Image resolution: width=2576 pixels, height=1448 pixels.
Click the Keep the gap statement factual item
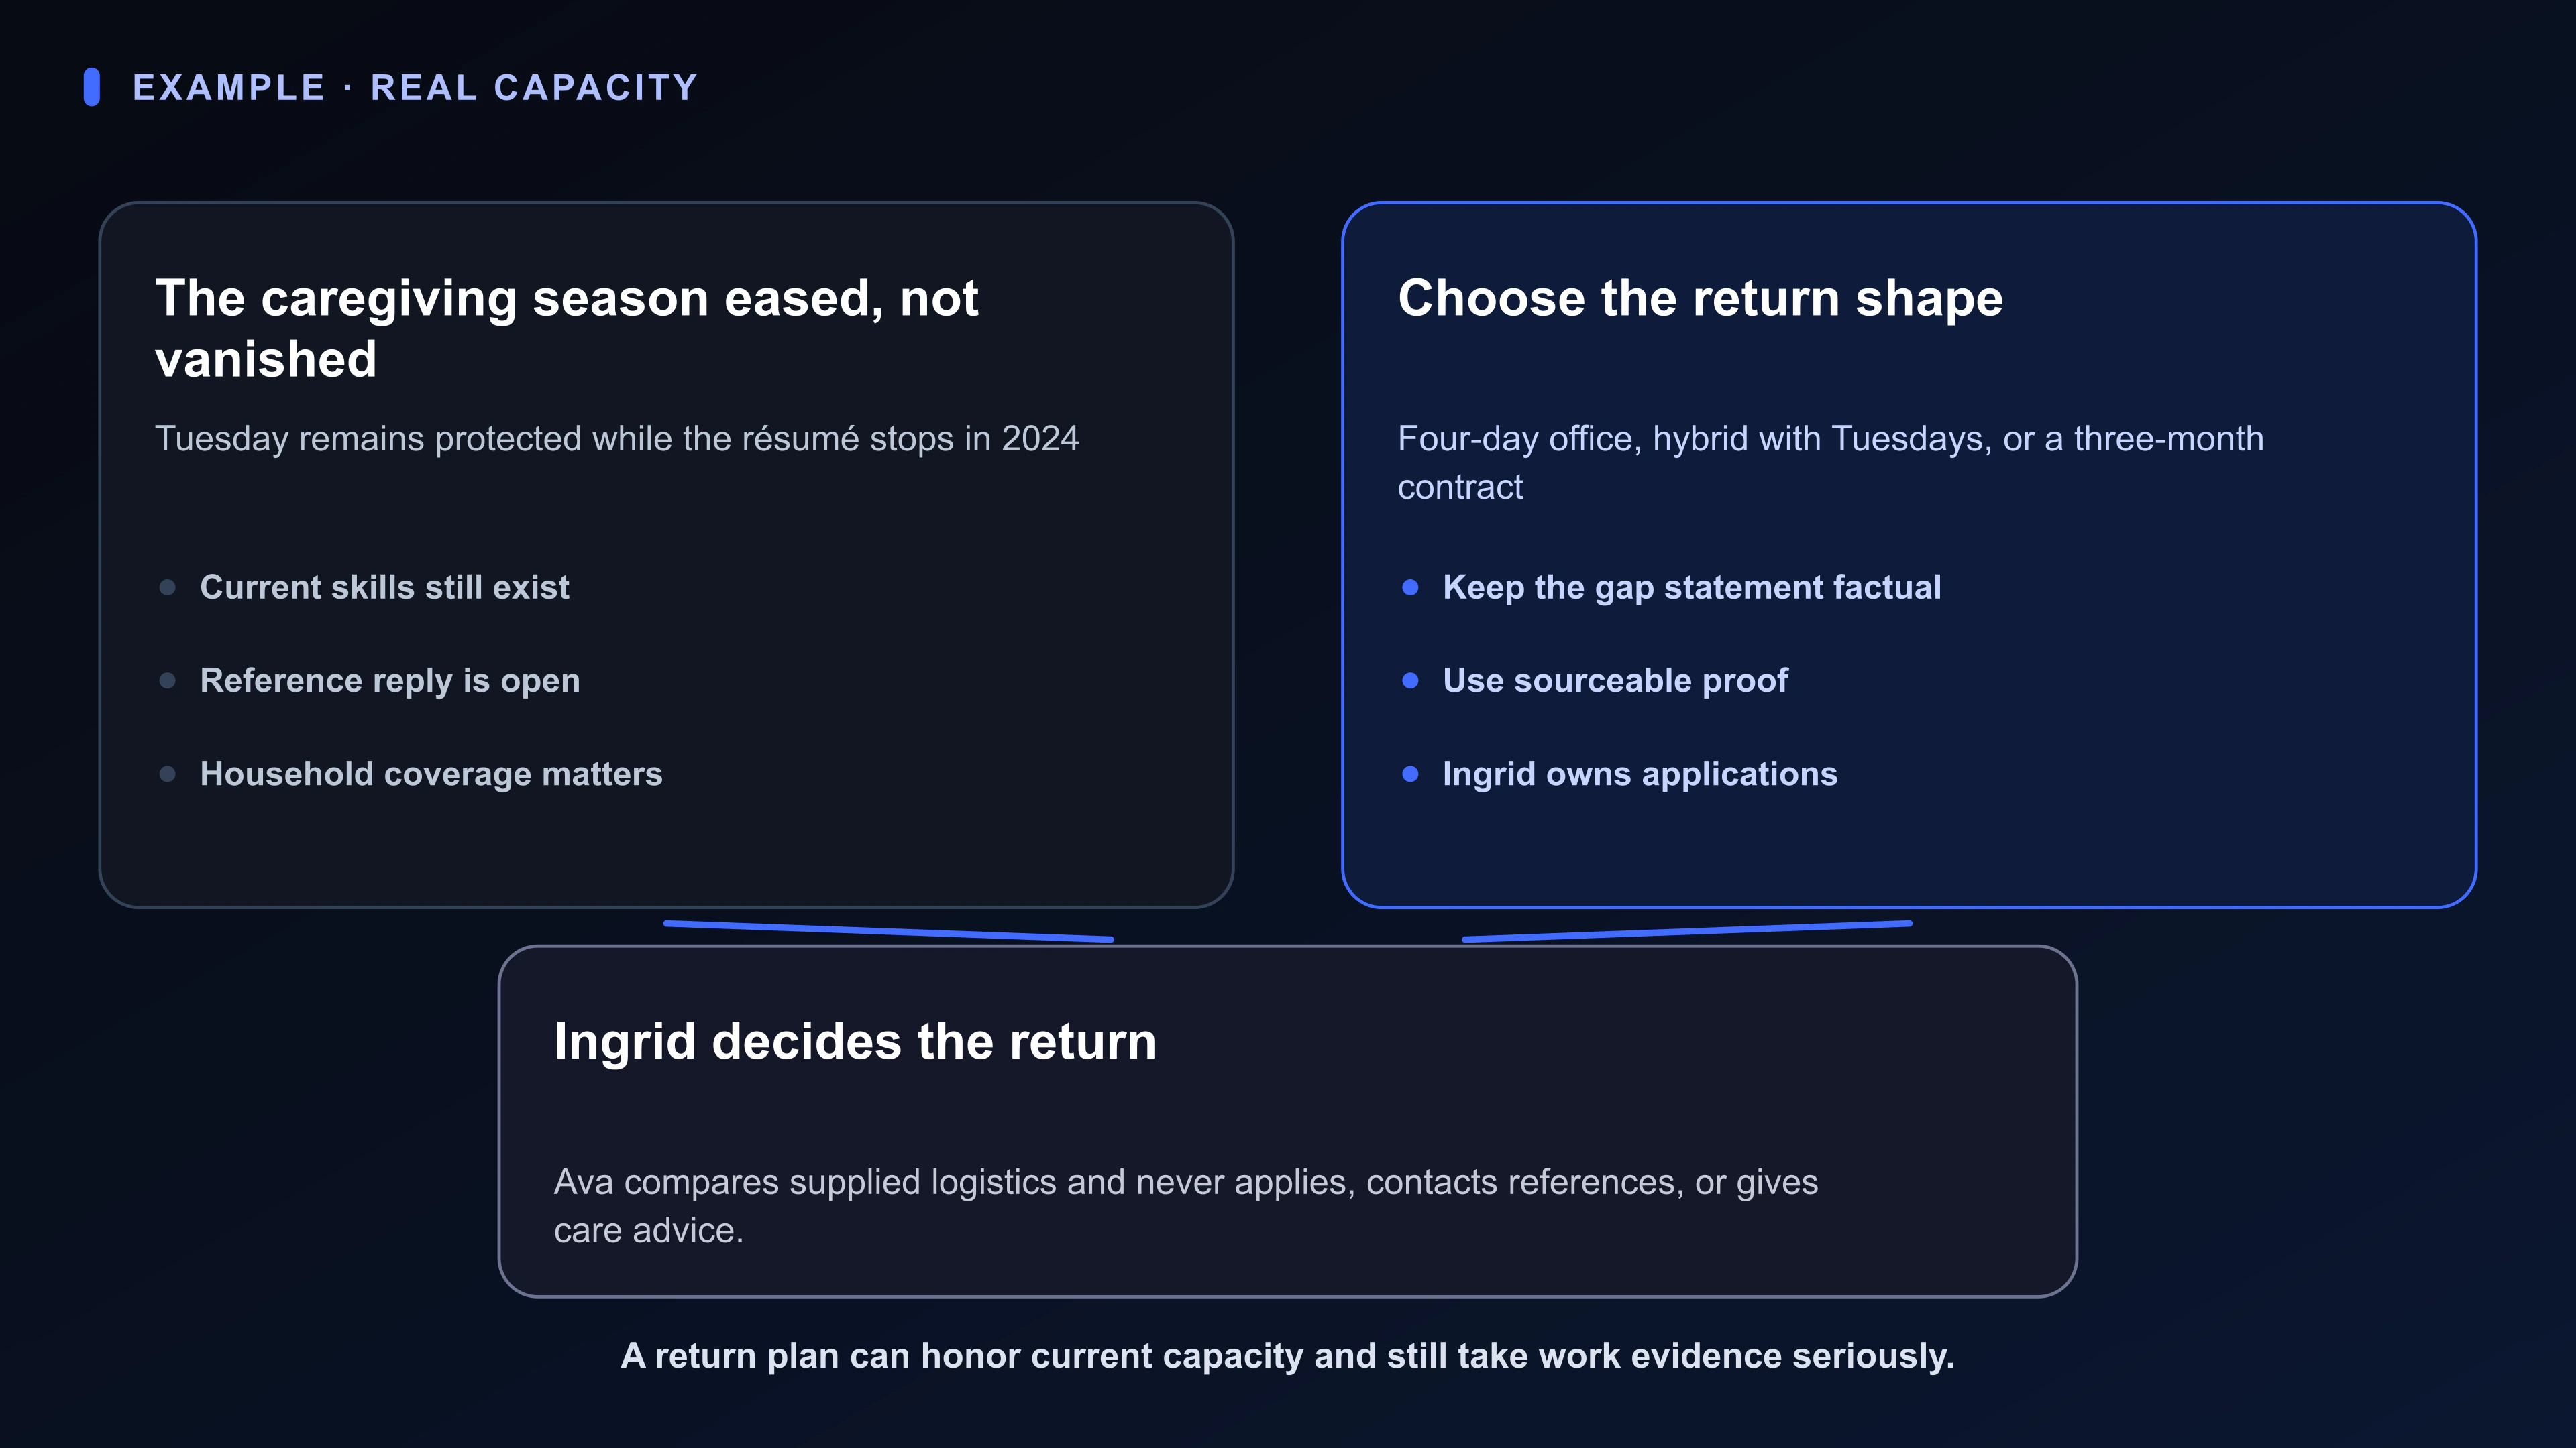1691,588
